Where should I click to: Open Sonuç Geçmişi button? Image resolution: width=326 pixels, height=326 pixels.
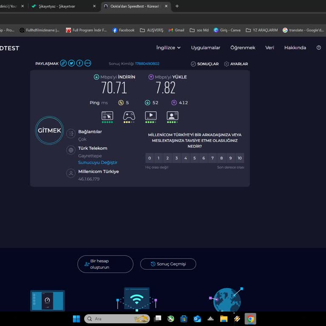tap(168, 264)
